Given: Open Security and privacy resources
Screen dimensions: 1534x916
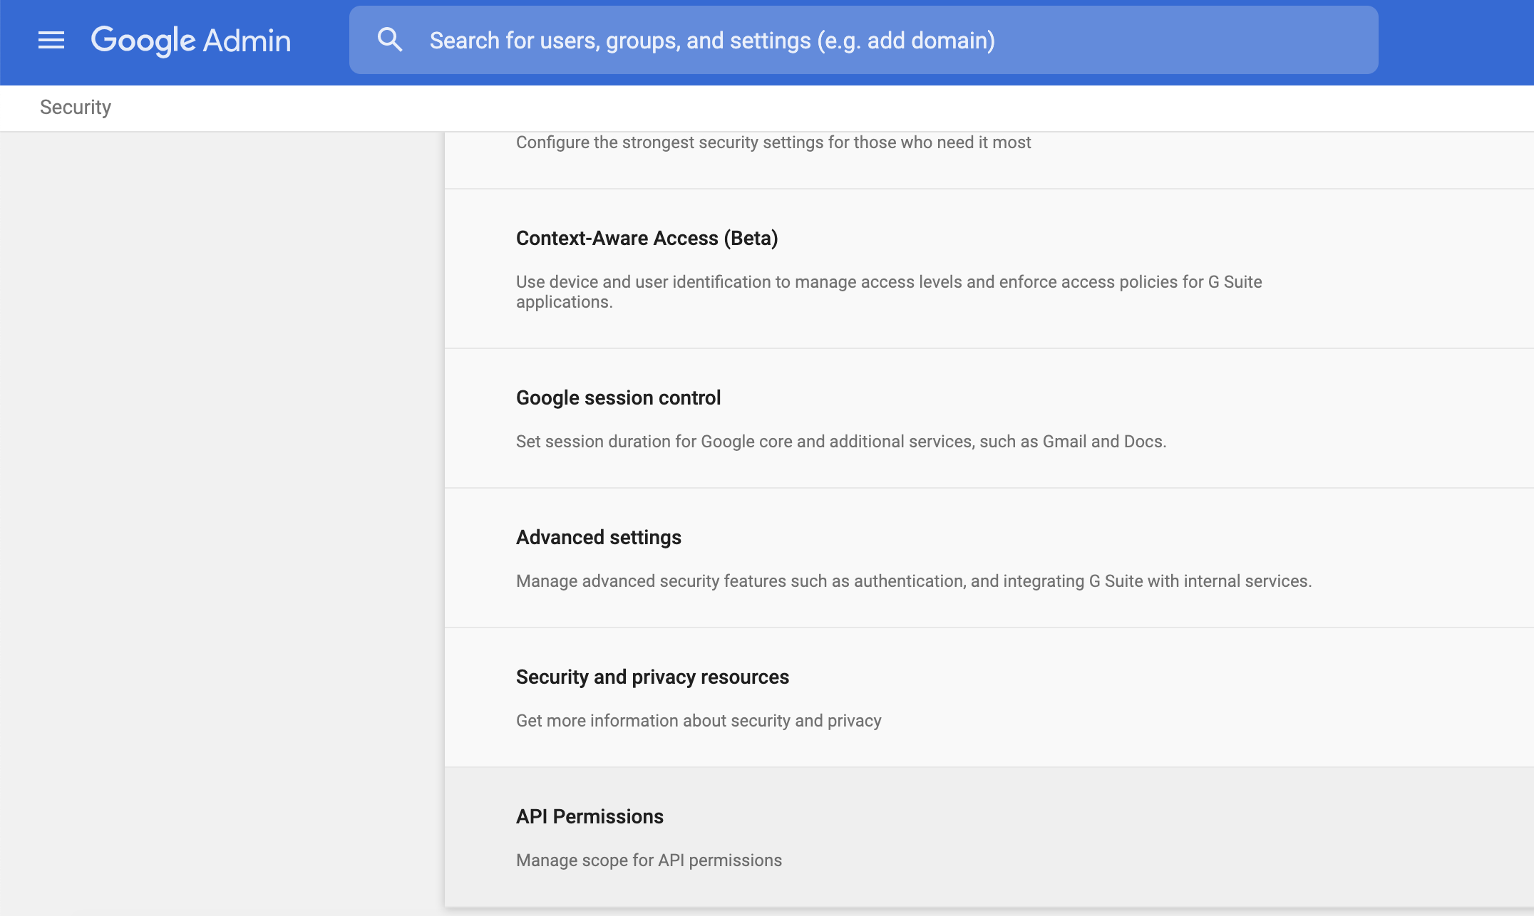Looking at the screenshot, I should 652,677.
